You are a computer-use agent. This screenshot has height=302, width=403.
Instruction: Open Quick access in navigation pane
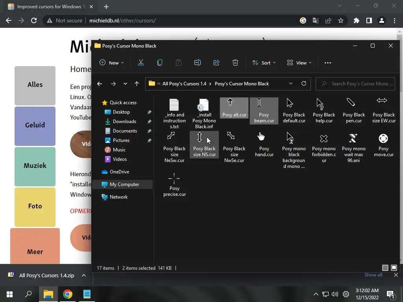[x=123, y=103]
